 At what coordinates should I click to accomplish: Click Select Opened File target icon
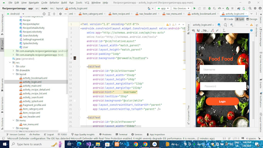coord(44,14)
